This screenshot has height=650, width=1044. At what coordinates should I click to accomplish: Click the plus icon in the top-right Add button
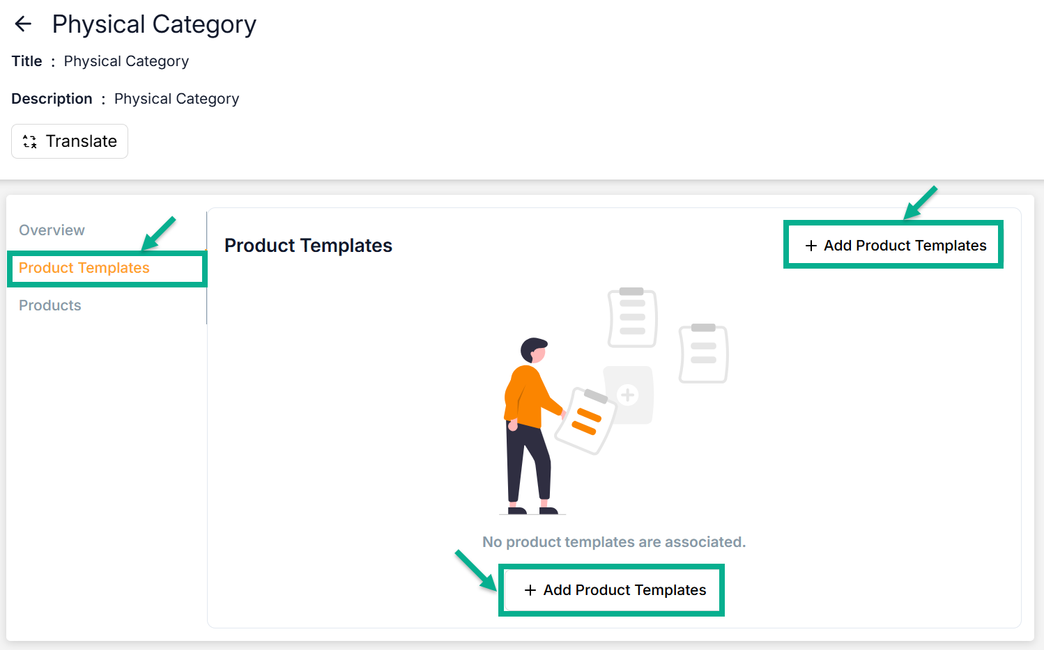pyautogui.click(x=811, y=246)
